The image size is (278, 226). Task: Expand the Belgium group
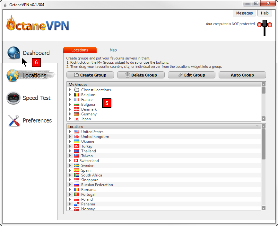pos(70,95)
